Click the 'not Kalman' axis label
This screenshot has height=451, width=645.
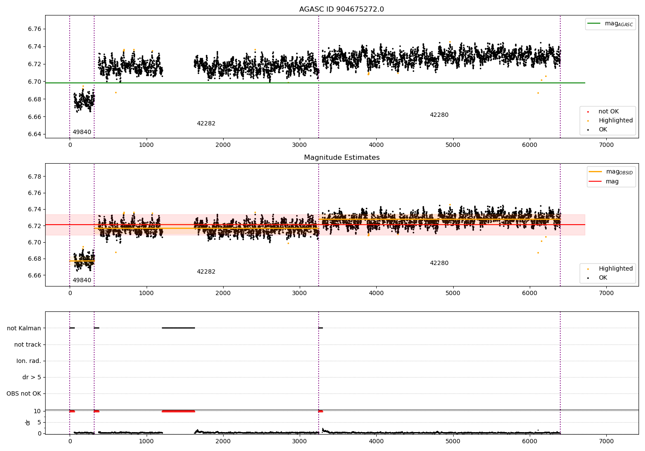24,328
